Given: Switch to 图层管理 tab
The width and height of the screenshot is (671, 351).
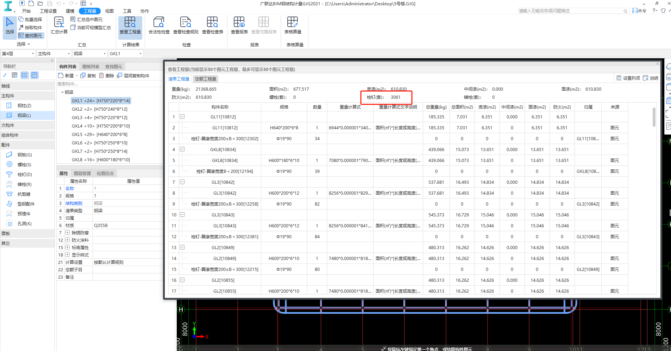Looking at the screenshot, I should 82,173.
